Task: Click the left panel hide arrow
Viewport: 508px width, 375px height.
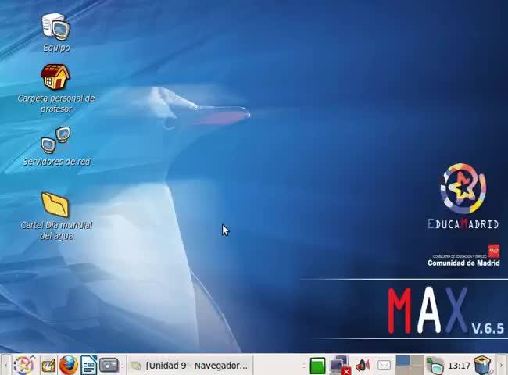Action: (5, 366)
